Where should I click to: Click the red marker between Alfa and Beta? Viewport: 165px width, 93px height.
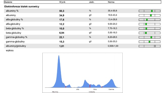coord(90,86)
